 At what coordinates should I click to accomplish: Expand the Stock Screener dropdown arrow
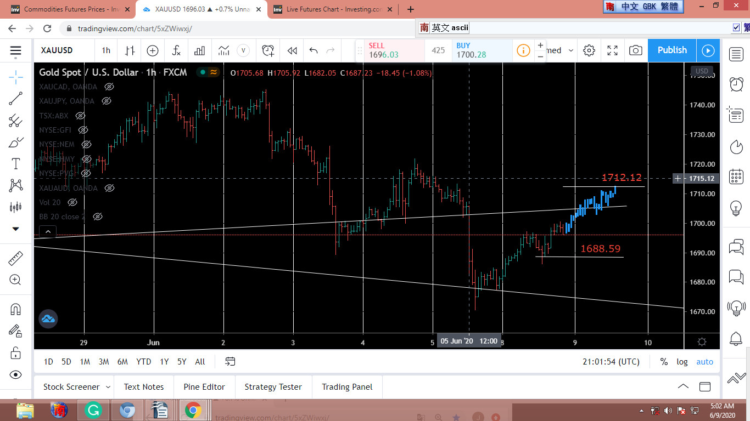pos(108,387)
